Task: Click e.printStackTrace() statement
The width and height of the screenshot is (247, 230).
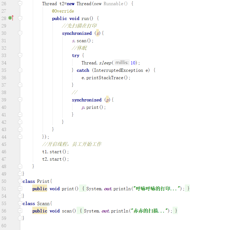Action: (106, 78)
